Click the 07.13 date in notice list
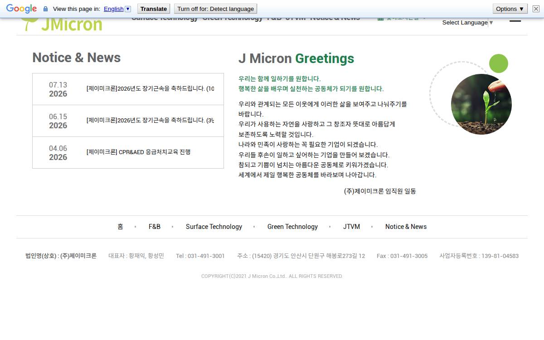 click(x=58, y=85)
